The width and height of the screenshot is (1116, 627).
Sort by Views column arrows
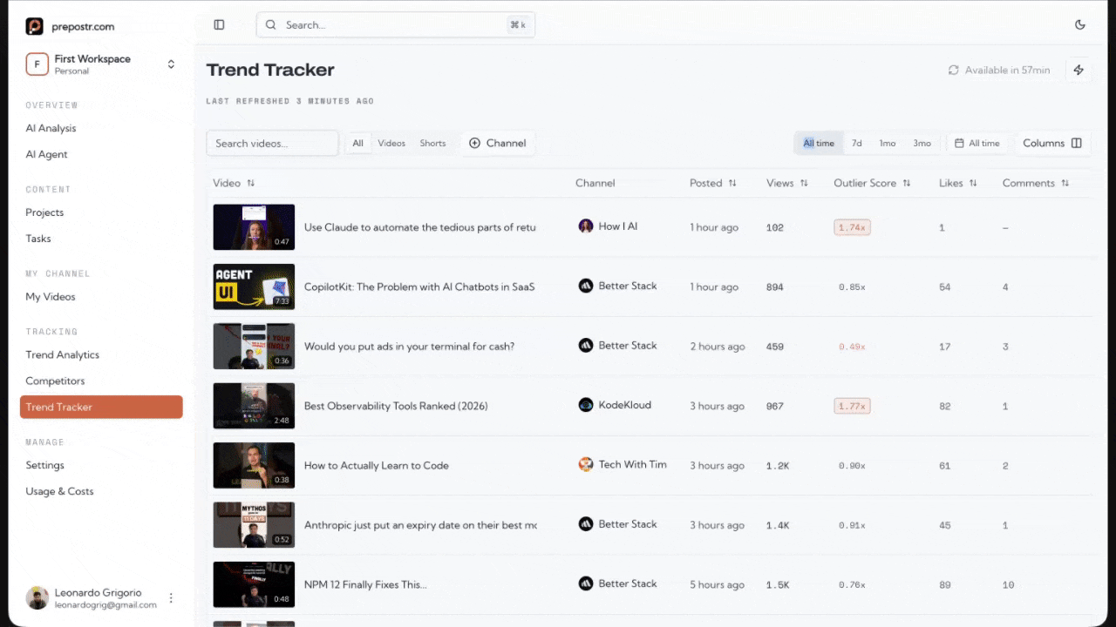(x=804, y=183)
